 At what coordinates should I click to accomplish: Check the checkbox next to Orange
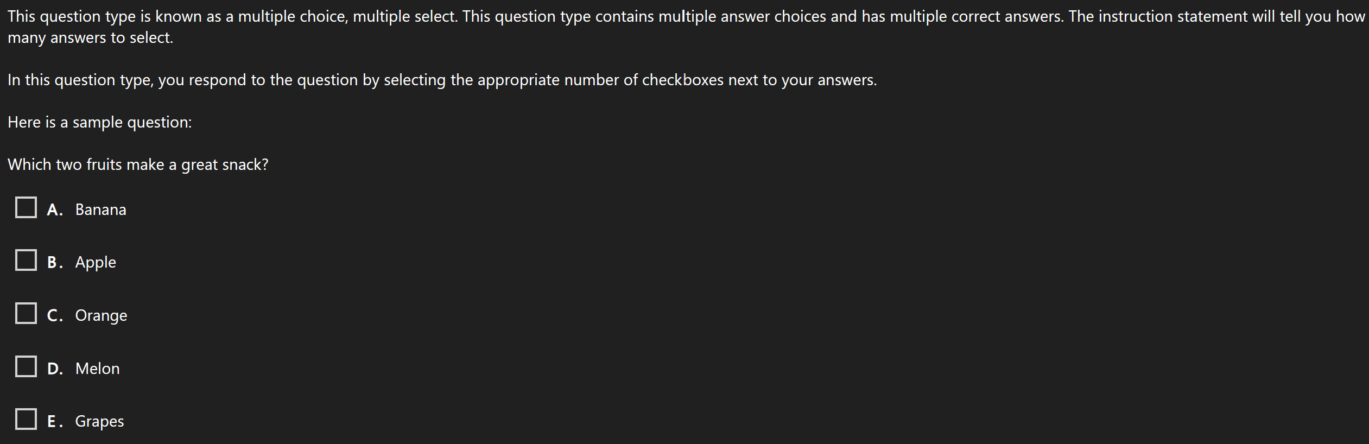pos(26,313)
